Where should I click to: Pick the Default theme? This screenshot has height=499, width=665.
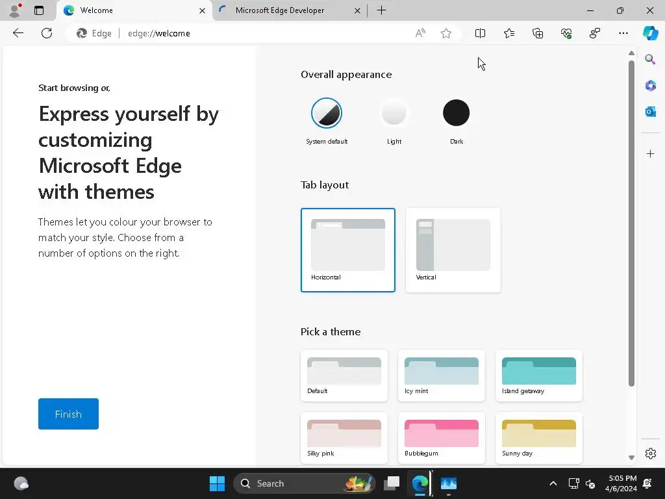tap(344, 376)
